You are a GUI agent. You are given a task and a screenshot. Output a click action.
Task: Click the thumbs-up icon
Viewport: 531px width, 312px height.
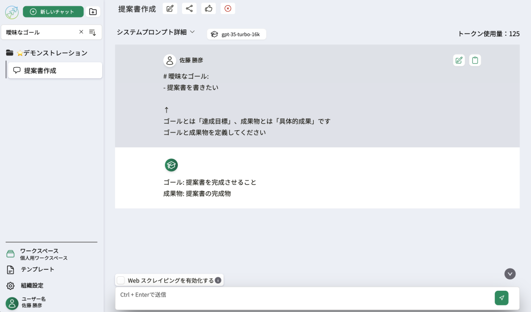pyautogui.click(x=208, y=8)
